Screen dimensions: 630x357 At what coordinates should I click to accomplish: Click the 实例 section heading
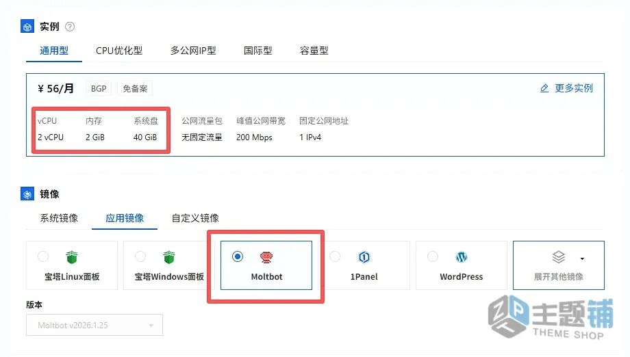coord(49,27)
